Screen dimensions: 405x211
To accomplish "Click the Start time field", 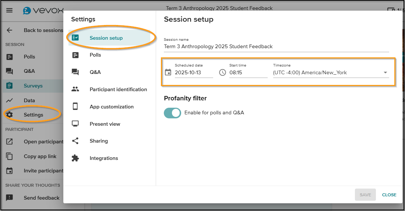I will (248, 72).
